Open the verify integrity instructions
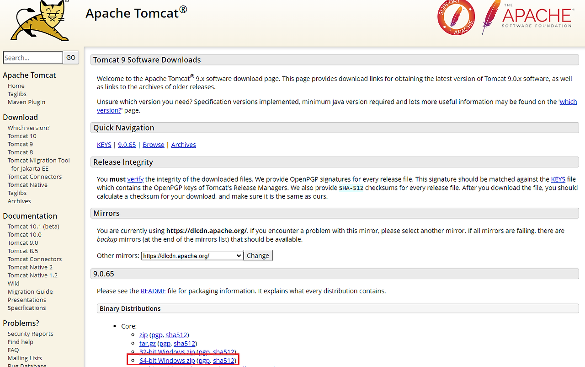This screenshot has height=367, width=585. tap(135, 179)
